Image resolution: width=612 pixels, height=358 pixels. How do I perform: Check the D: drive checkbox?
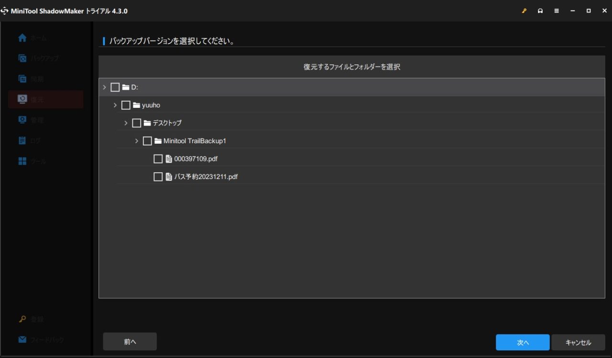[115, 87]
